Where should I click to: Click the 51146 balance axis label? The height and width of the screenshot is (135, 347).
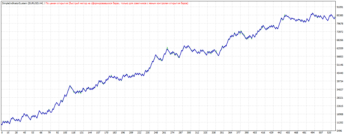point(340,65)
